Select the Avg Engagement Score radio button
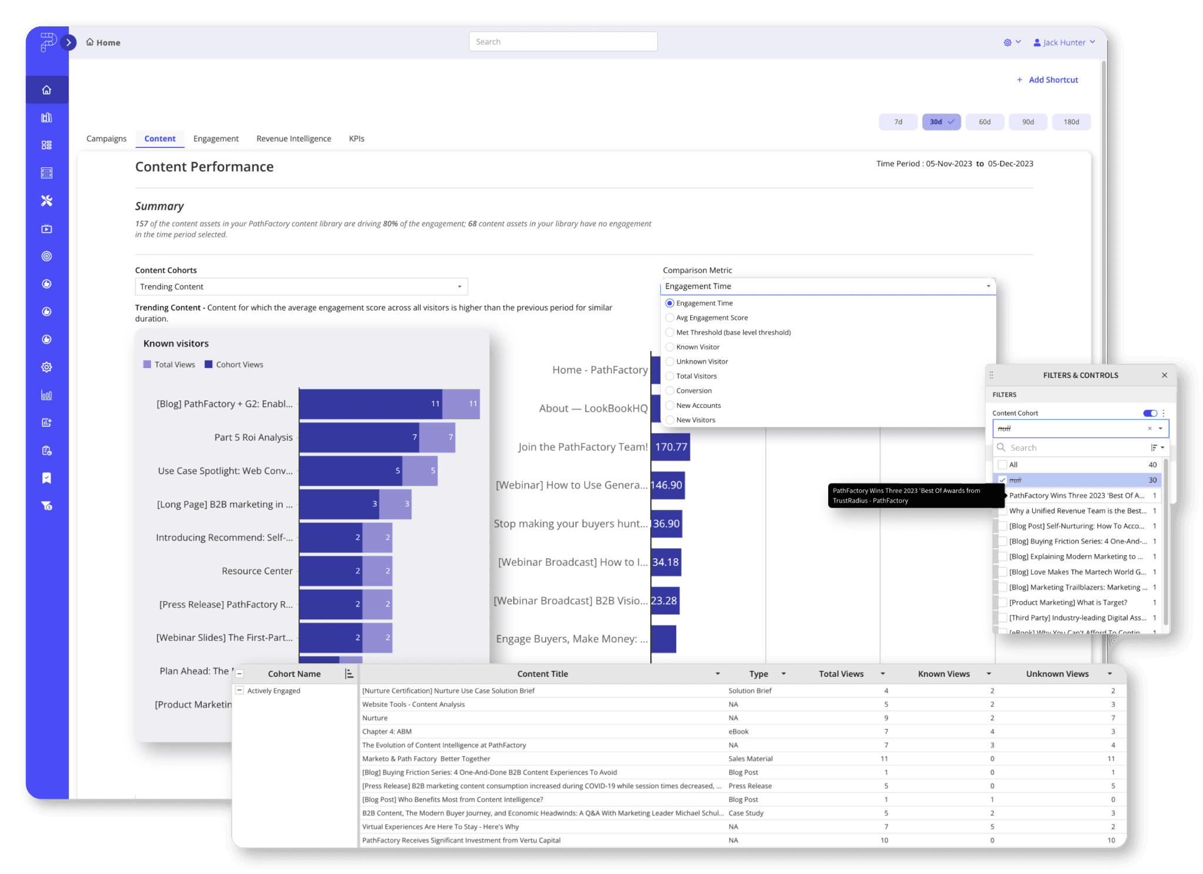 670,317
